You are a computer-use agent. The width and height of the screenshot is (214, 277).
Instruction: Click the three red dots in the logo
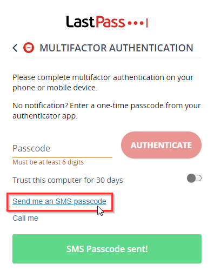136,23
